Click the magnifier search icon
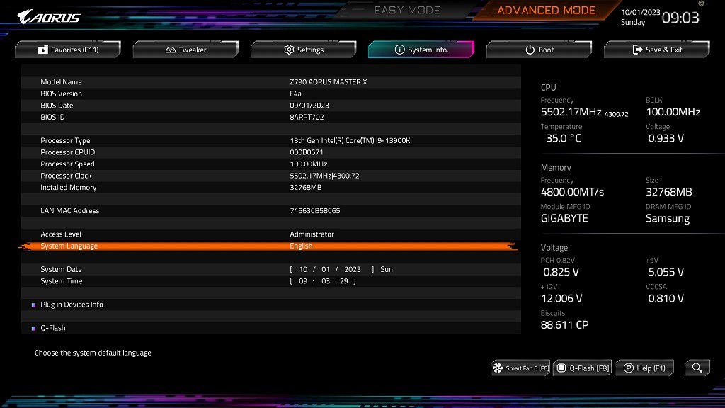This screenshot has width=725, height=408. pyautogui.click(x=697, y=368)
